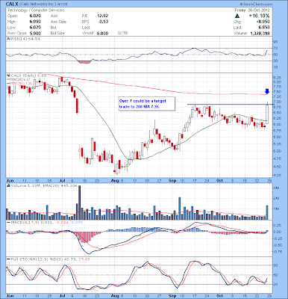Click the latest tall white candlestick
The height and width of the screenshot is (299, 288).
tap(267, 113)
